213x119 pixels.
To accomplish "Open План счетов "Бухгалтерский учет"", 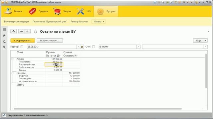I will tap(50, 21).
